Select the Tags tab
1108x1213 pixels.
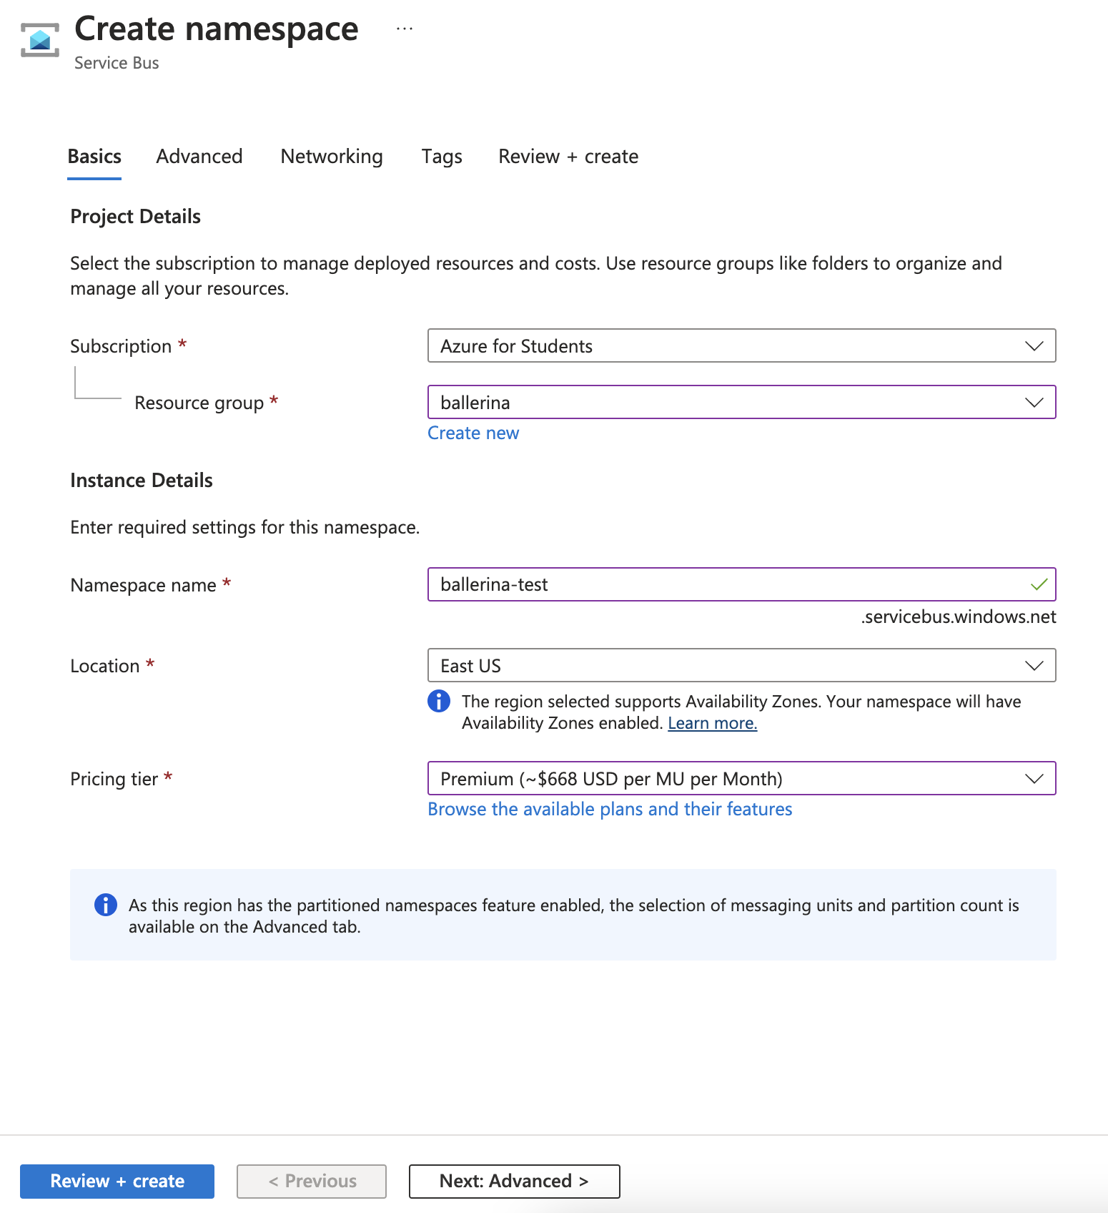pyautogui.click(x=442, y=156)
